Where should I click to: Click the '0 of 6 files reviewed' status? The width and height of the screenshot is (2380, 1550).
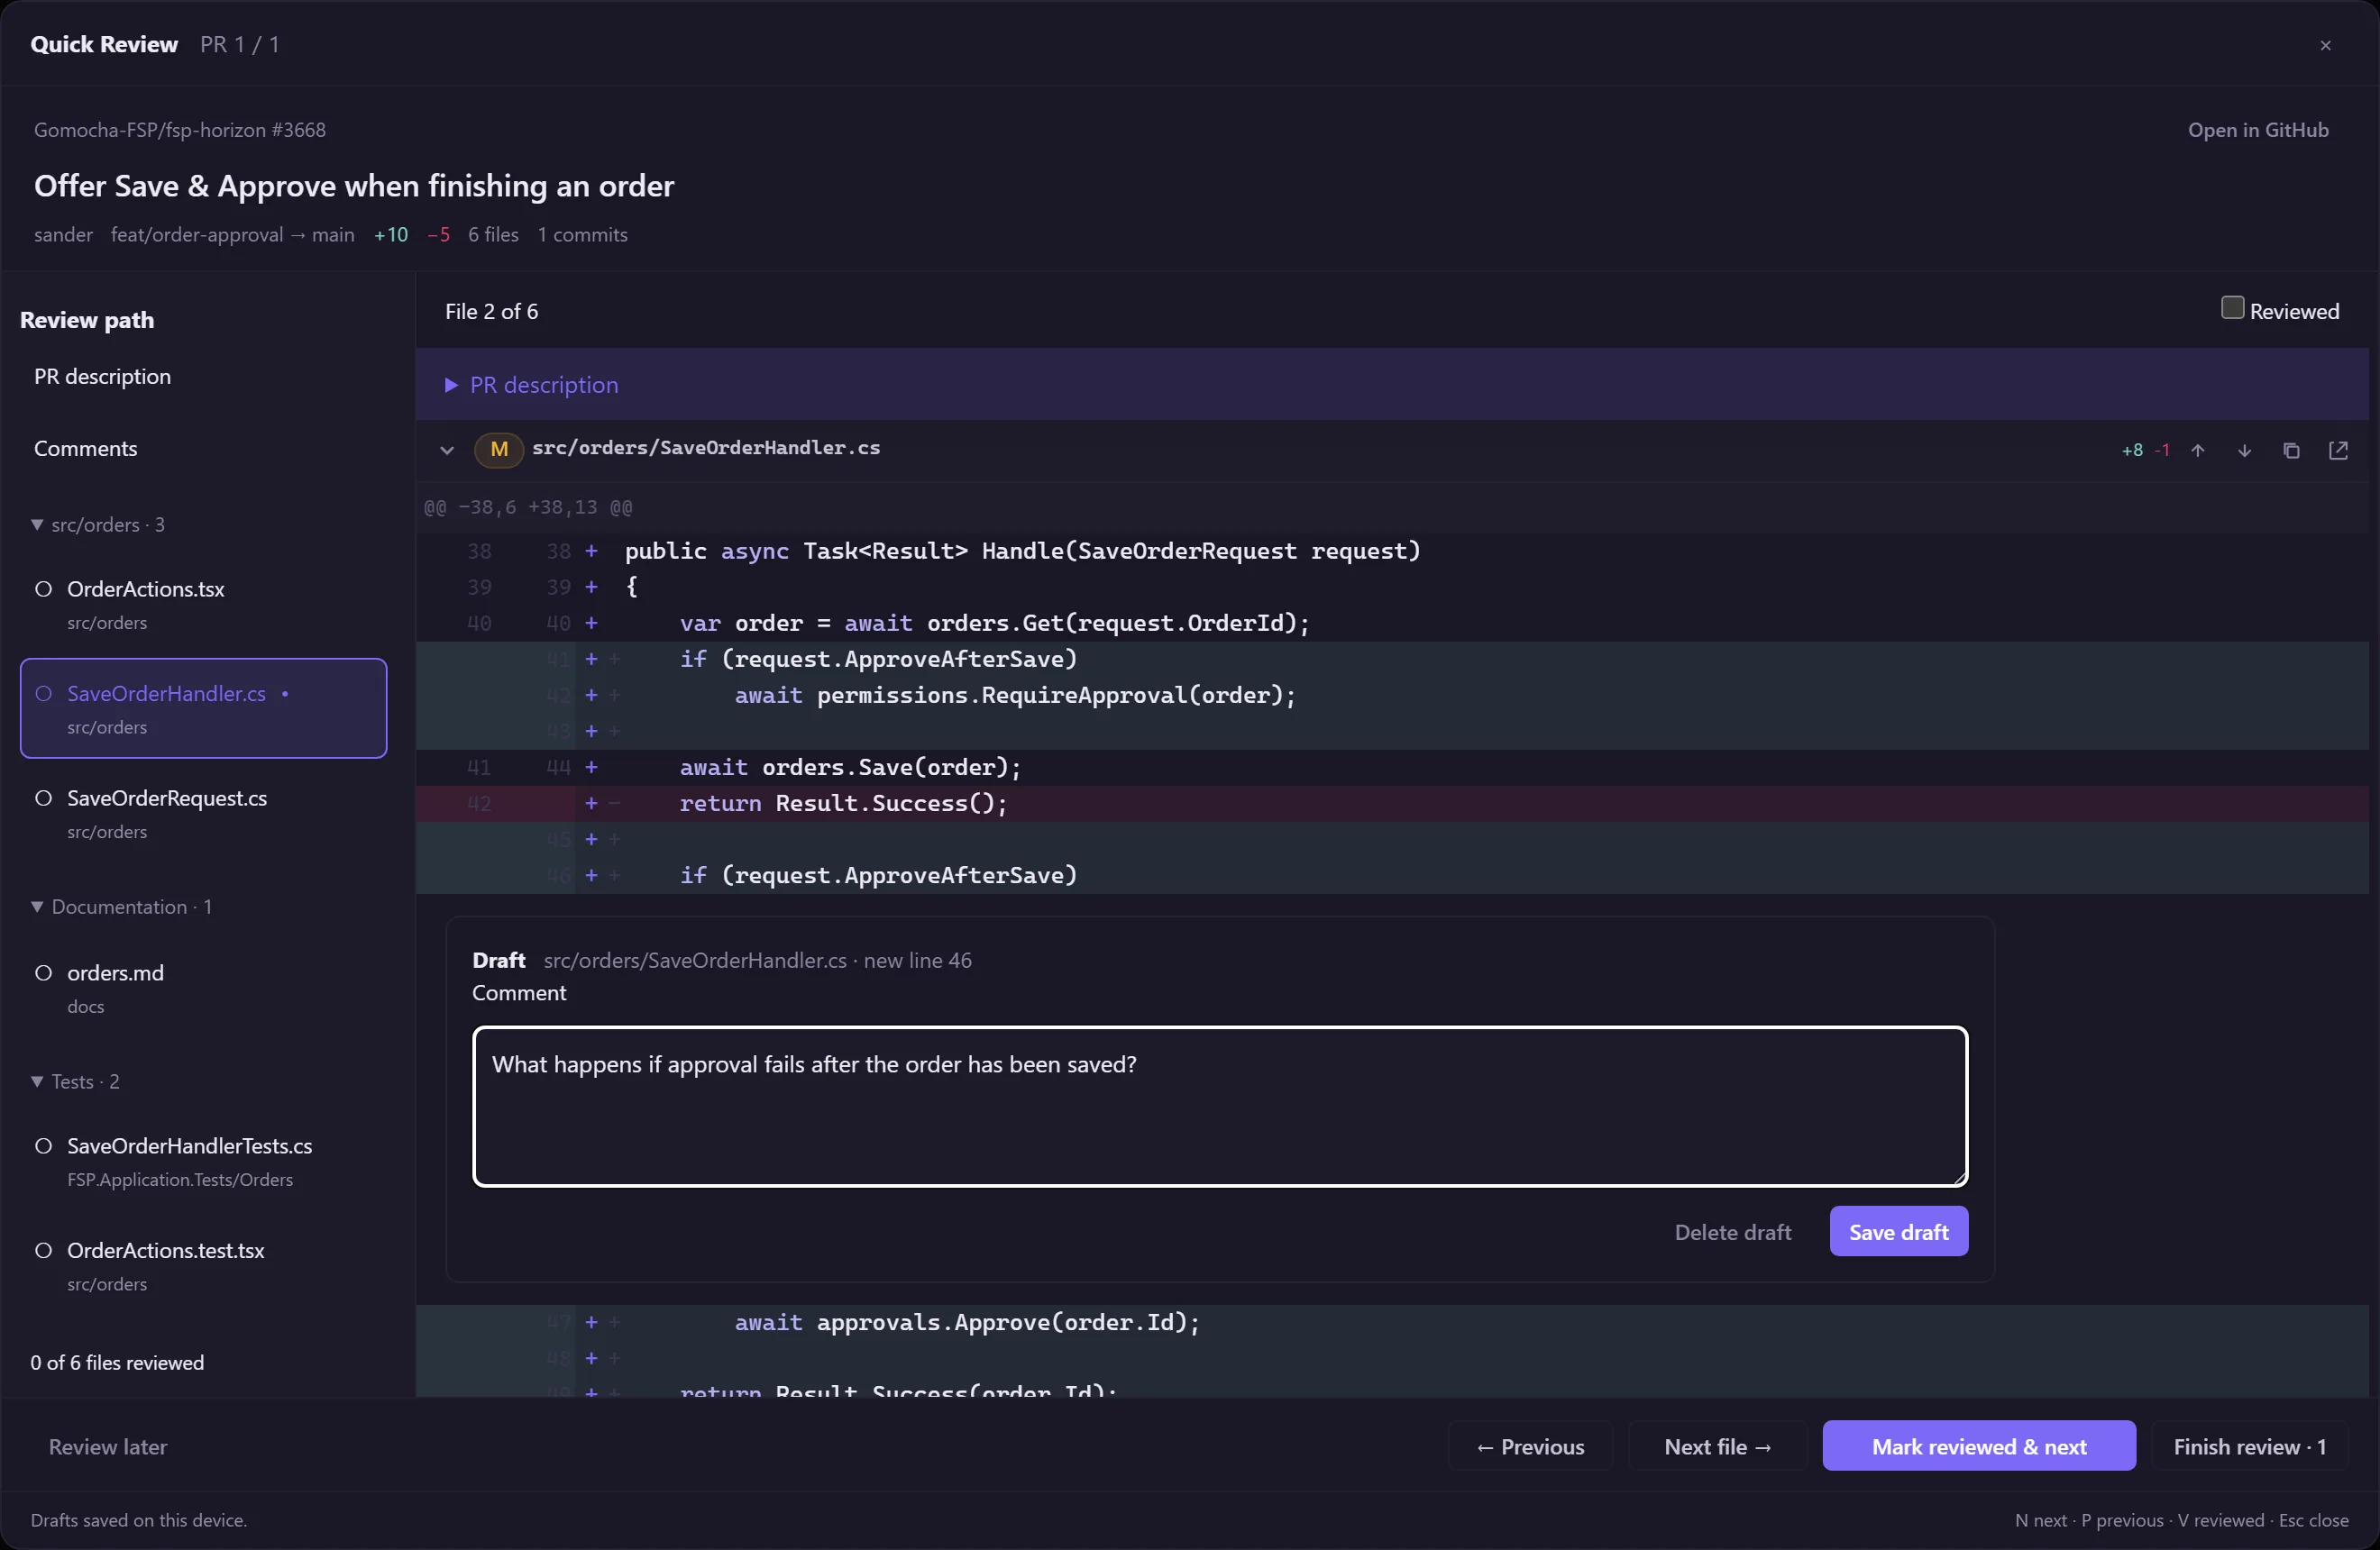tap(117, 1363)
